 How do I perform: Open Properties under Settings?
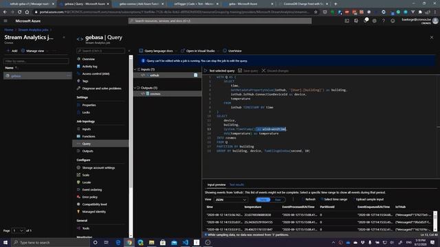[x=89, y=105]
